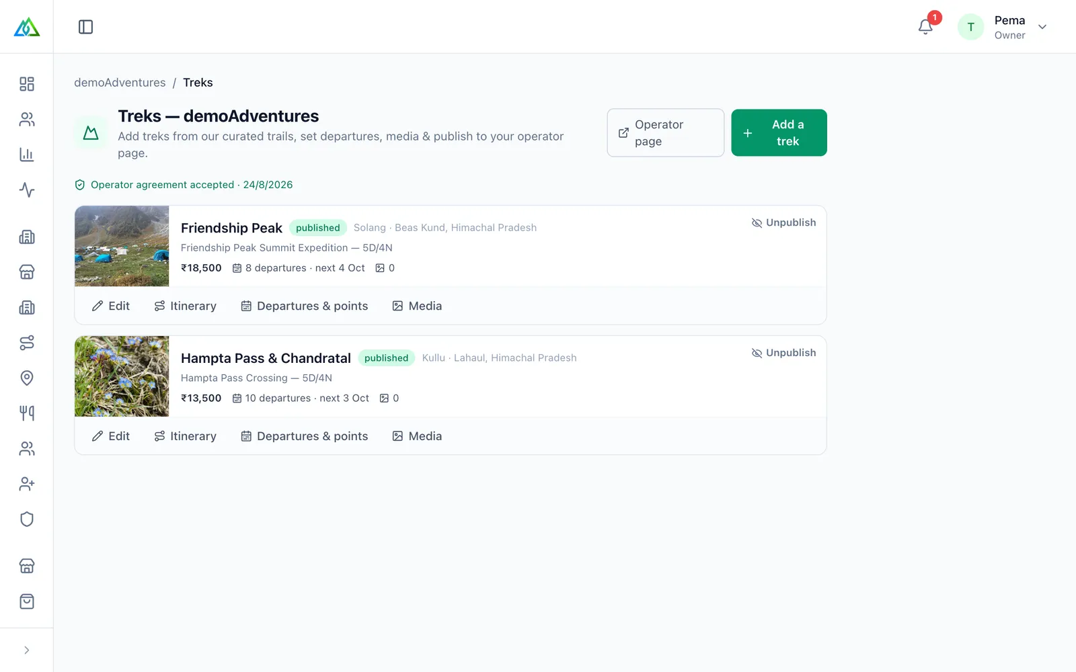Open the Operator page link

tap(666, 133)
